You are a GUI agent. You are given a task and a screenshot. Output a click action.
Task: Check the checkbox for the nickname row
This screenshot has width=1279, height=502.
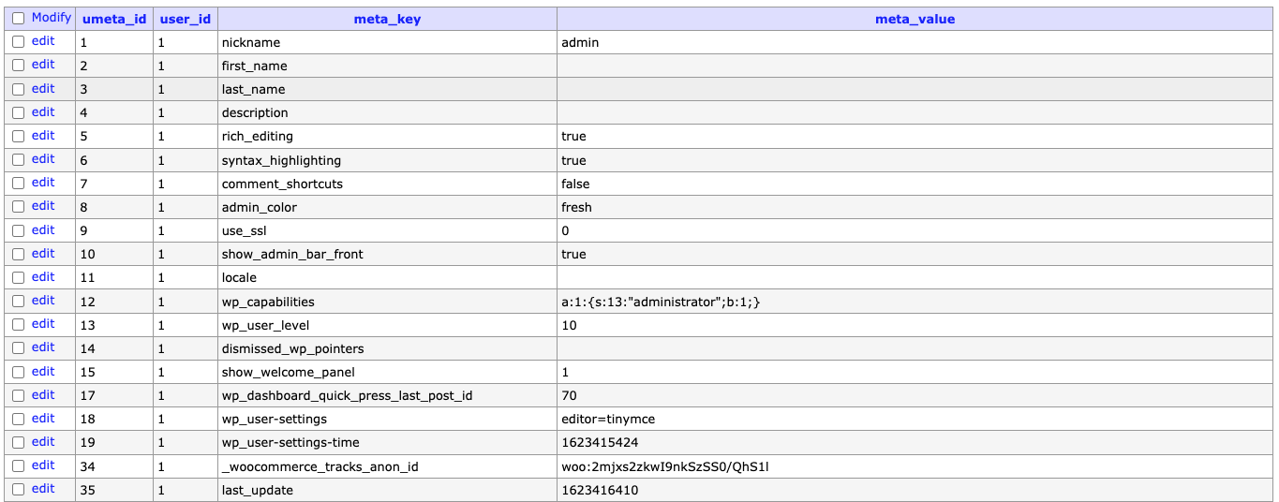pos(18,42)
